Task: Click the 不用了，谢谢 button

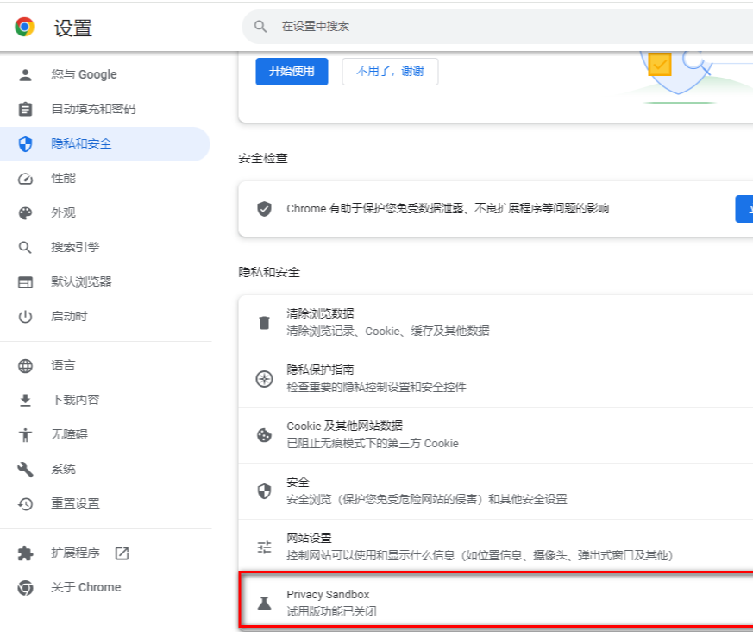Action: (x=390, y=72)
